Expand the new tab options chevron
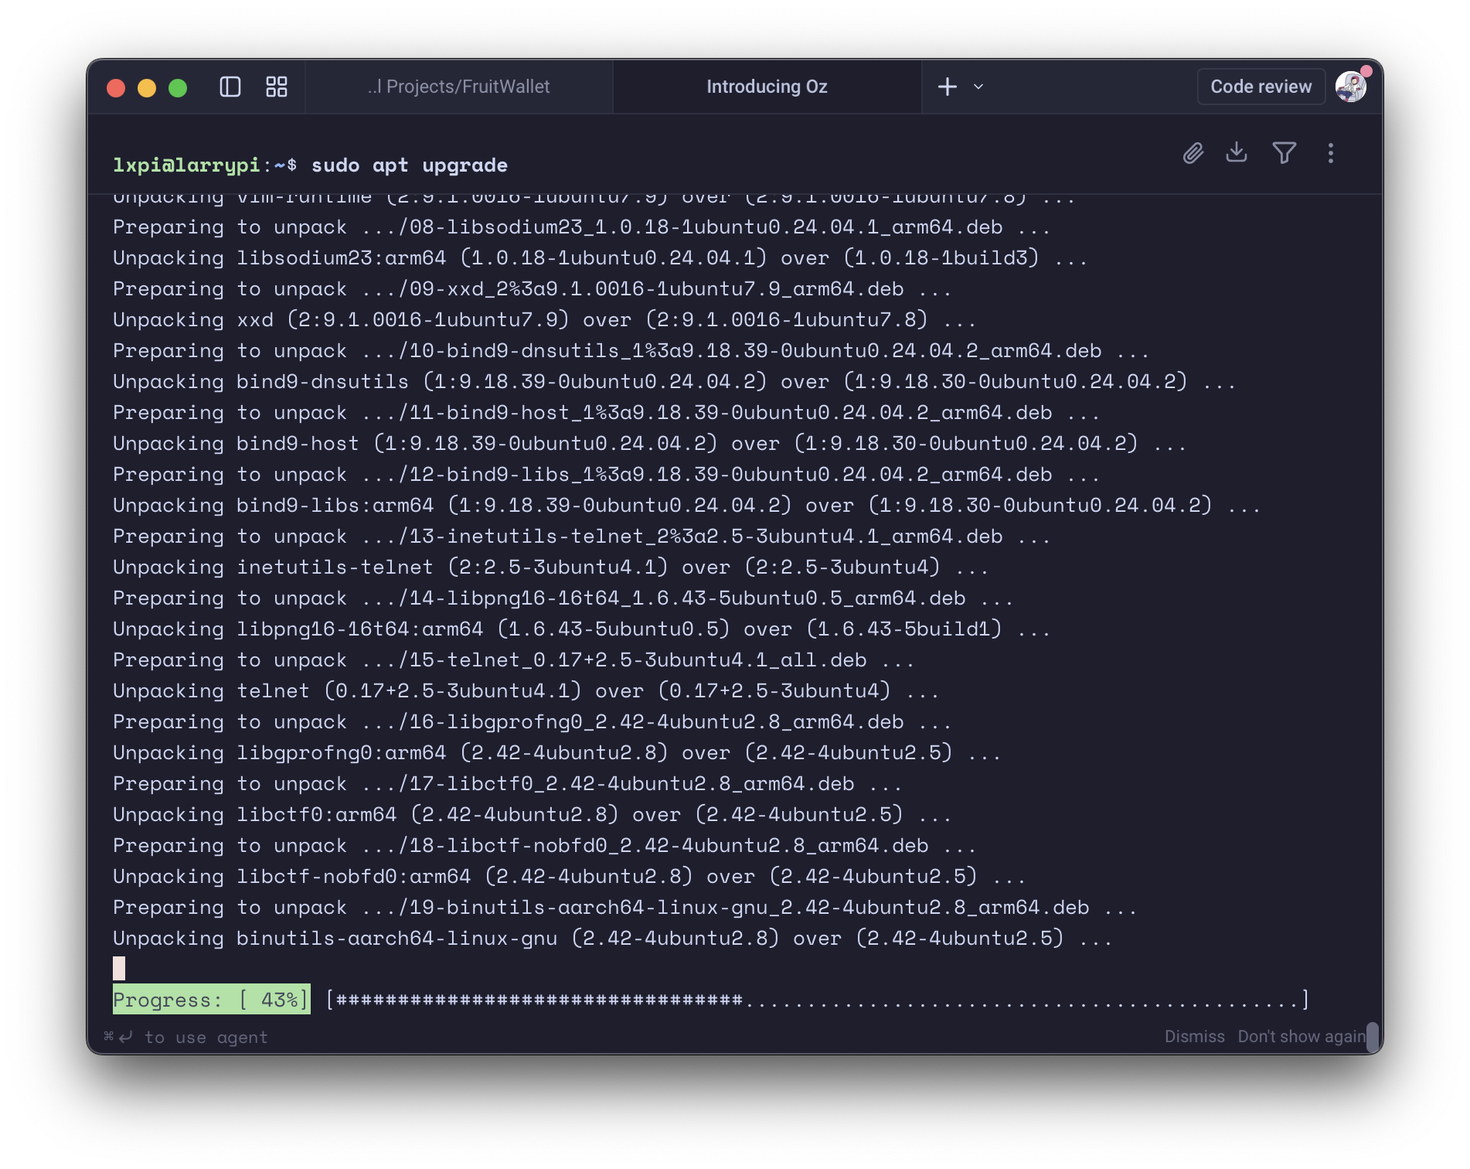This screenshot has height=1169, width=1470. click(978, 87)
